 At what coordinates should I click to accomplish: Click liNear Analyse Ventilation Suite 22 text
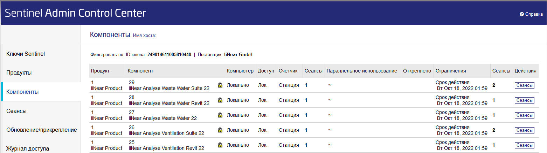tap(166, 133)
